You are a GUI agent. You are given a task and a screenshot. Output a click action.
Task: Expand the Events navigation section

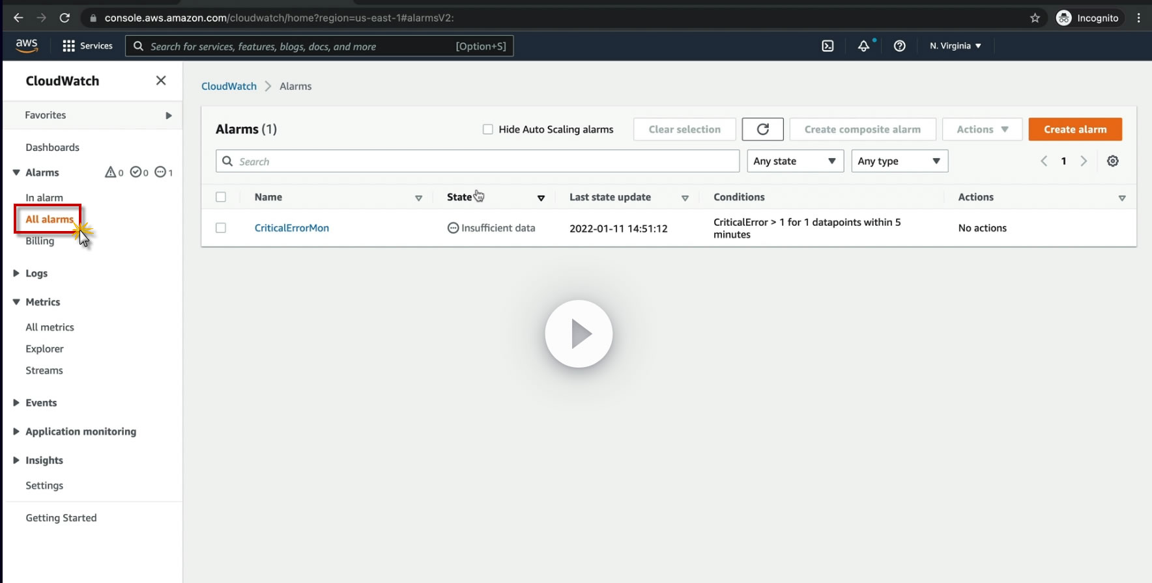(x=16, y=403)
